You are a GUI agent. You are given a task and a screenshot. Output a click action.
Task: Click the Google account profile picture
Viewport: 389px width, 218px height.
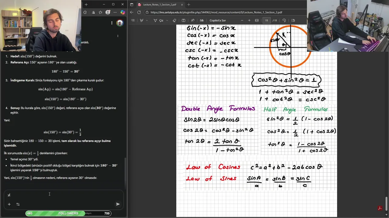pos(120,23)
